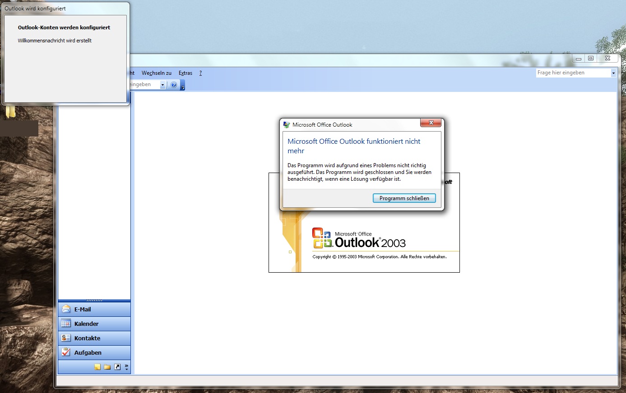The width and height of the screenshot is (626, 393).
Task: Open the Wechseln zu menu
Action: pos(157,73)
